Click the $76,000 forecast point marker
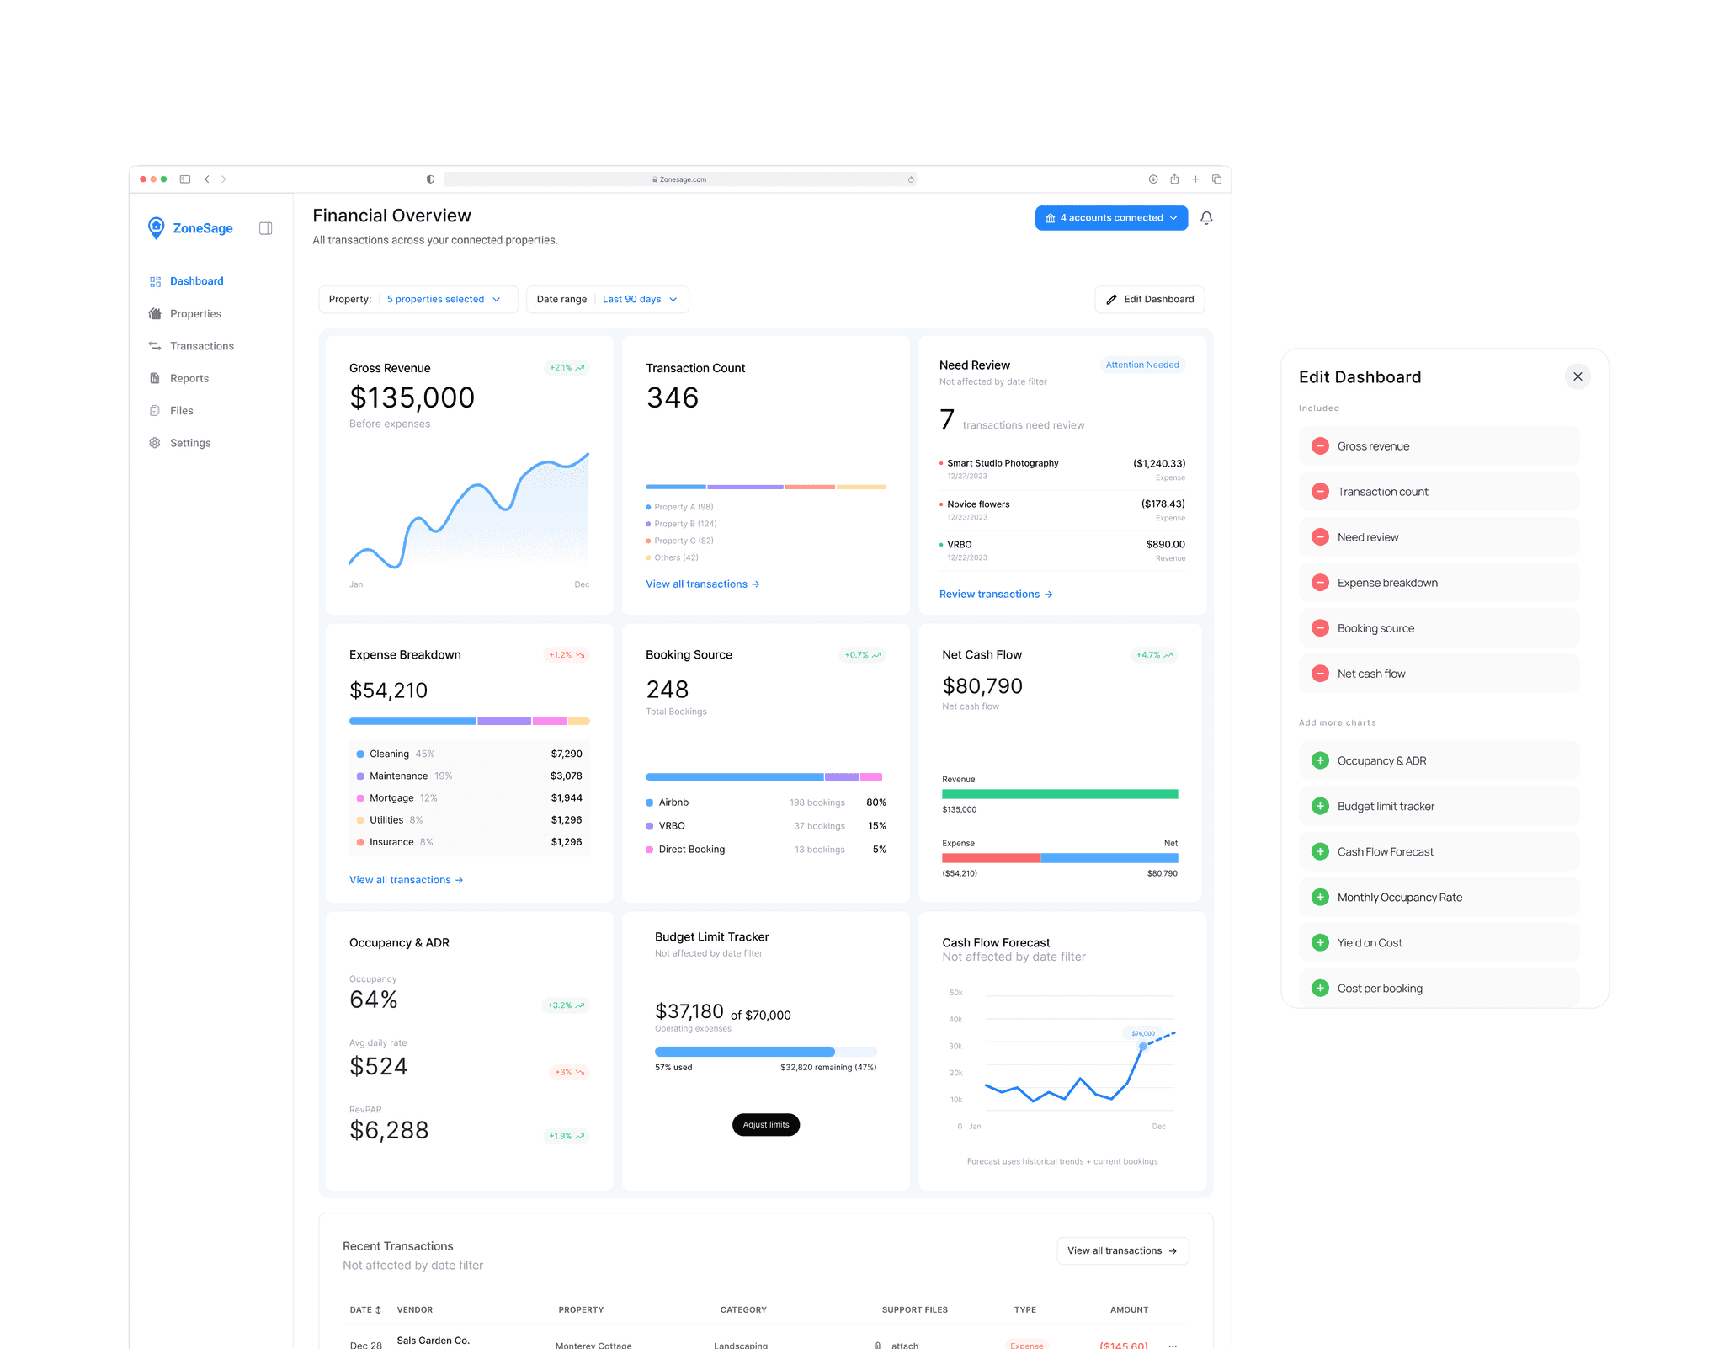Screen dimensions: 1724x1349 (1142, 1046)
